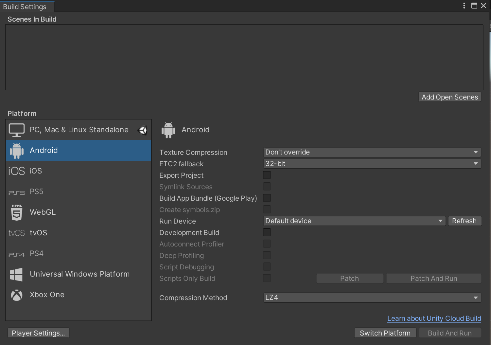Click the tvOS platform icon
Viewport: 491px width, 345px height.
tap(17, 233)
